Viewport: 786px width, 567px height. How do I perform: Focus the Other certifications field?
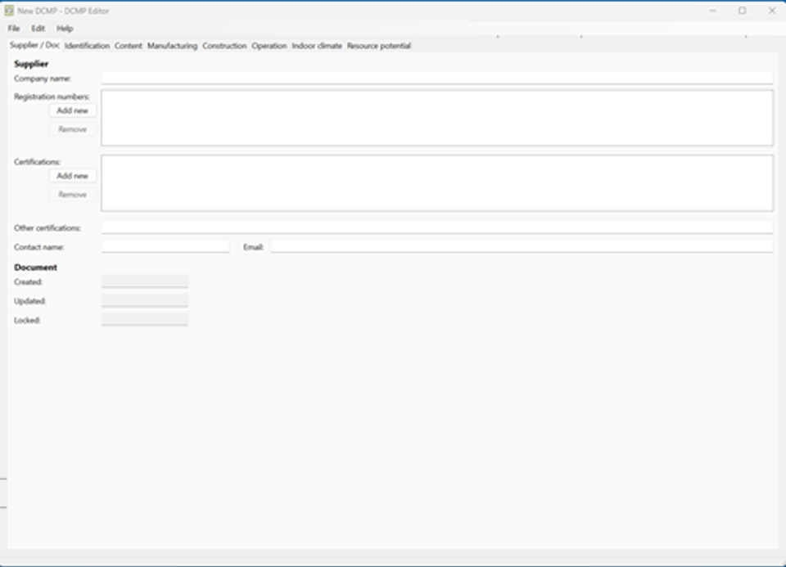[x=437, y=227]
